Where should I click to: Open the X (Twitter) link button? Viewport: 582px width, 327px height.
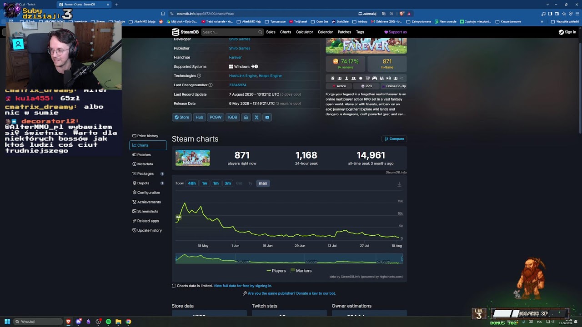(x=256, y=117)
